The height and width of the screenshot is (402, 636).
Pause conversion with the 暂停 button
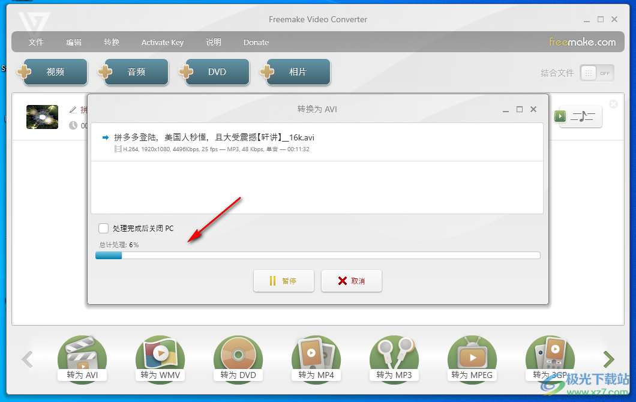[x=284, y=281]
